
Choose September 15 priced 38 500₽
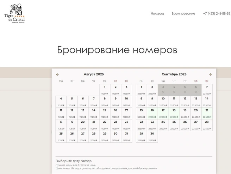pos(142,114)
